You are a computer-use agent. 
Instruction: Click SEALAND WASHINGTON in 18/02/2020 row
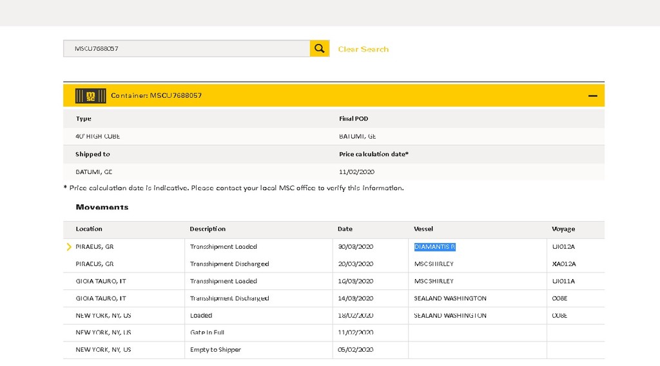(x=450, y=316)
